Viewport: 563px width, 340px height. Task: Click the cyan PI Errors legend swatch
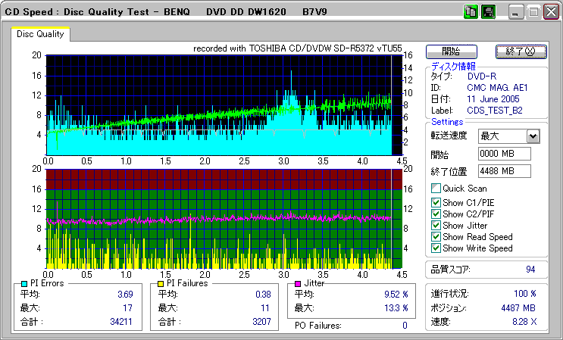pos(24,283)
